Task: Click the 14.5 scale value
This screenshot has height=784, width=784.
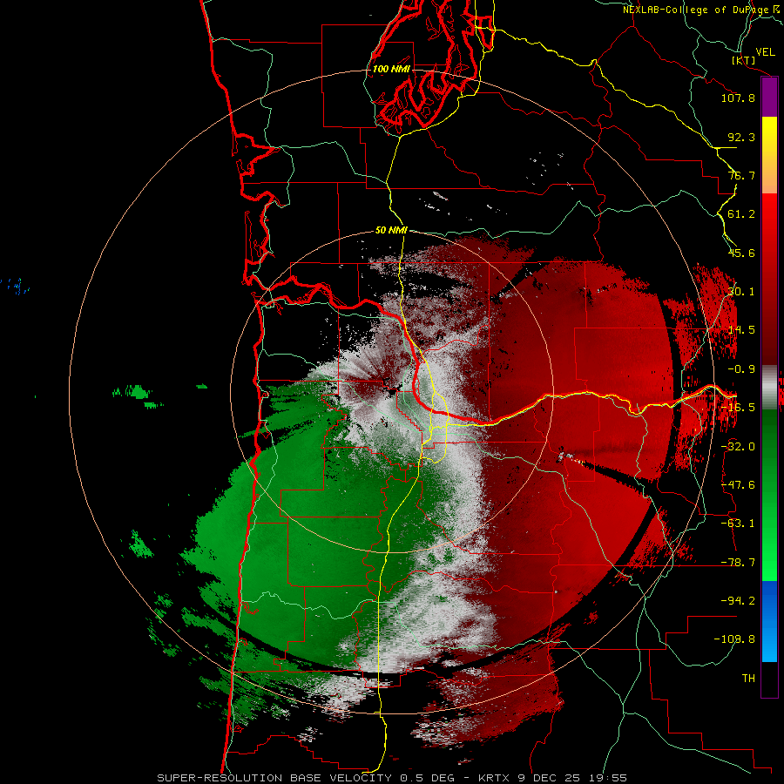Action: [741, 330]
